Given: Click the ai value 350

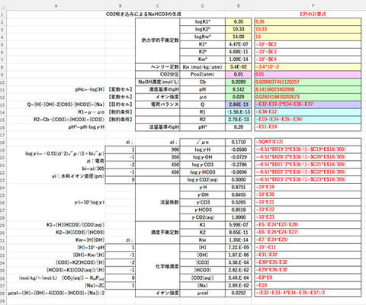Looking at the screenshot, I should coord(158,157).
